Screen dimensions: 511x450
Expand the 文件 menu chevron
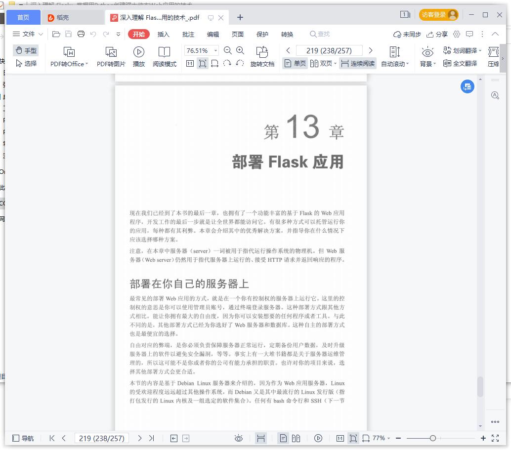41,34
